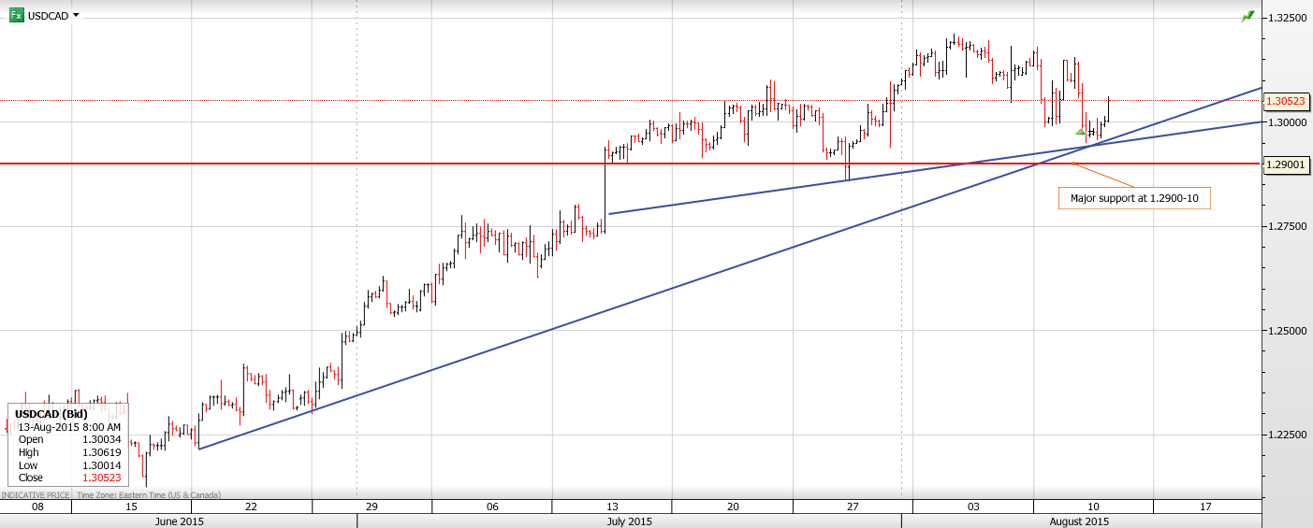Screen dimensions: 1313x528
Task: Click the USDCAD symbol name text
Action: pyautogui.click(x=48, y=16)
